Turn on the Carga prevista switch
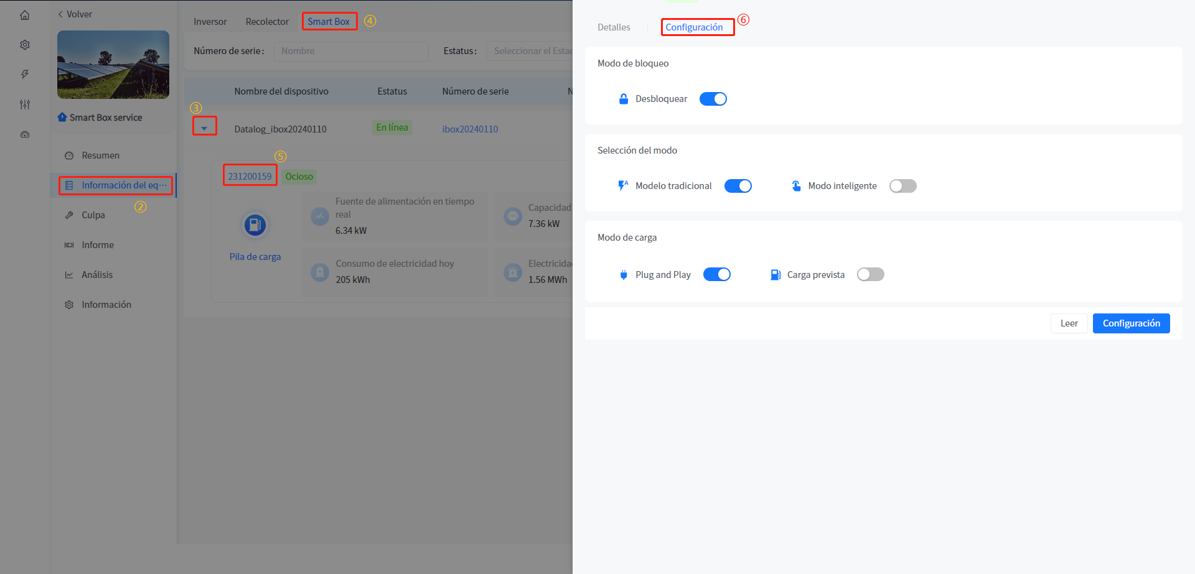This screenshot has height=574, width=1195. coord(870,275)
